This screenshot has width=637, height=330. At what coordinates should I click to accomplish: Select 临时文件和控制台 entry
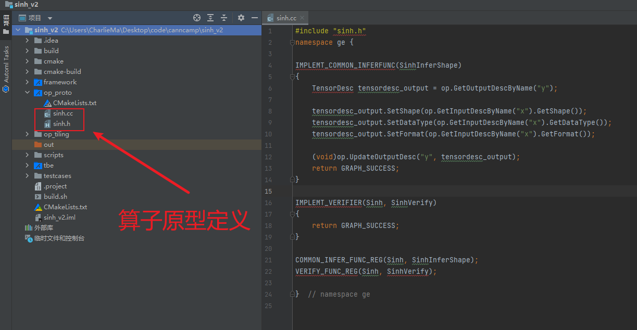(59, 238)
